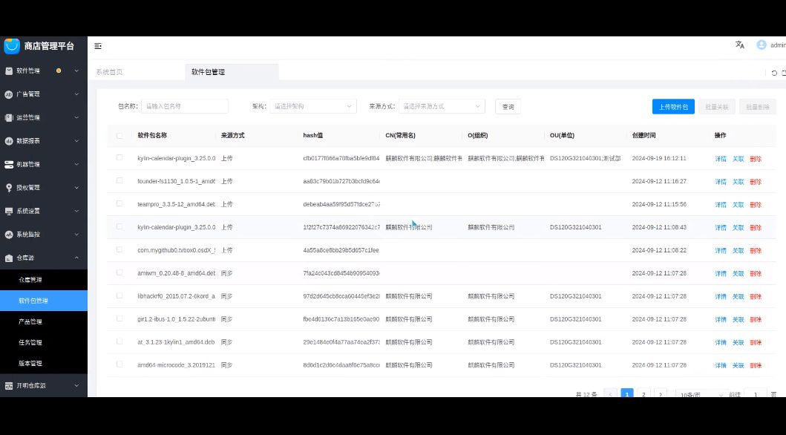This screenshot has width=786, height=435.
Task: Click the language translation icon
Action: coord(739,45)
